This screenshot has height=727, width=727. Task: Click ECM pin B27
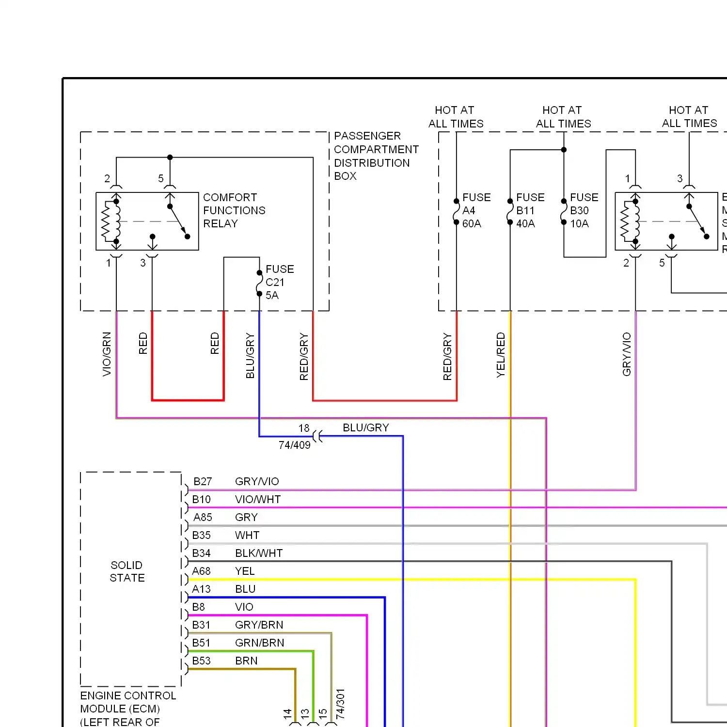203,481
